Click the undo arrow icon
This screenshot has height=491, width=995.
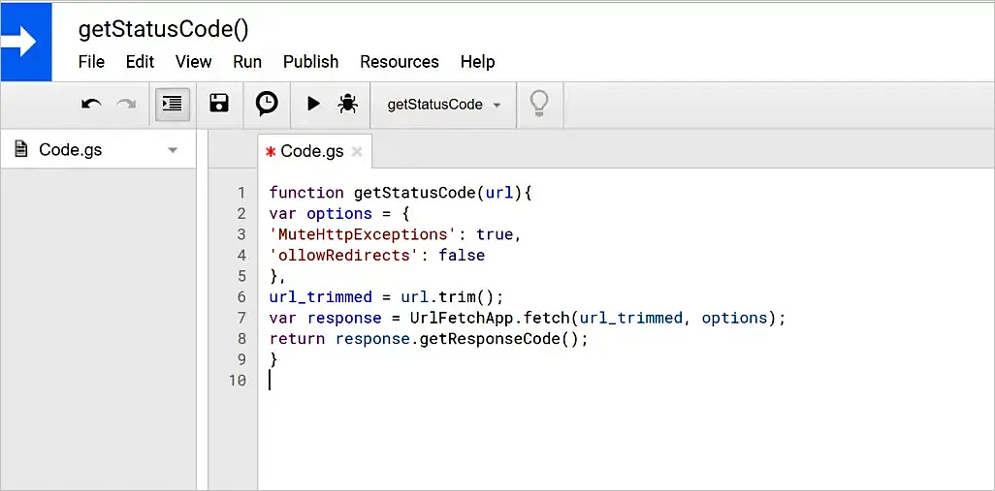click(91, 104)
